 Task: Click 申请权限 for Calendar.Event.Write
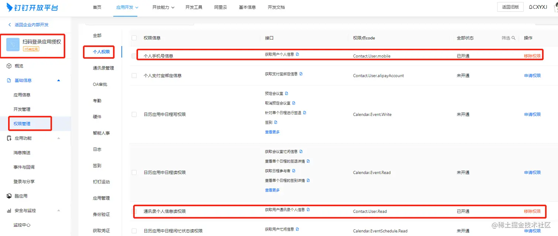(532, 114)
